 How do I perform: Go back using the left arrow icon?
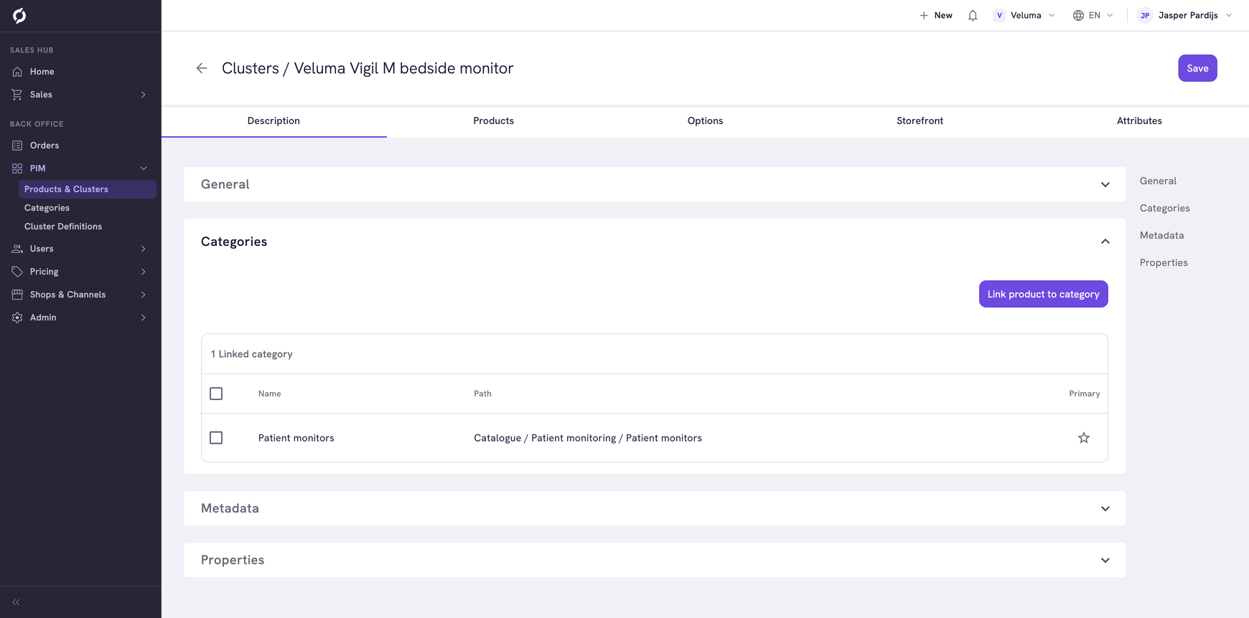pos(202,68)
